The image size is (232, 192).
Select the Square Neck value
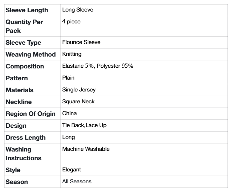point(78,102)
